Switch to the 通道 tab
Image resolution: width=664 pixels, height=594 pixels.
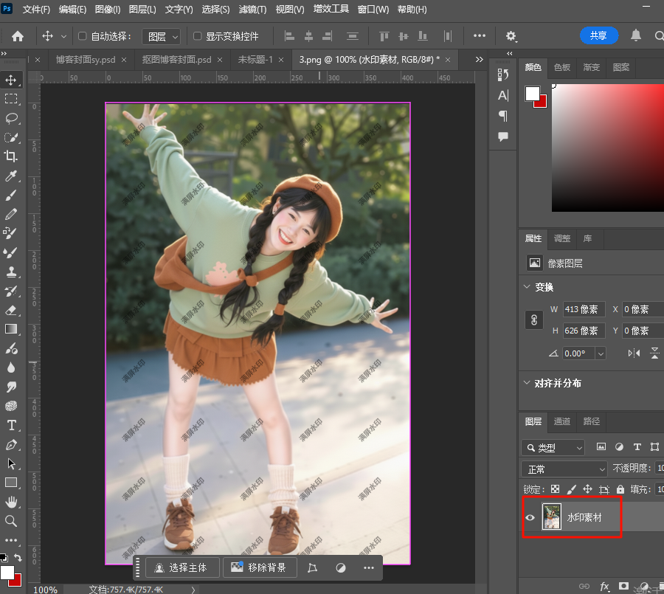[562, 421]
